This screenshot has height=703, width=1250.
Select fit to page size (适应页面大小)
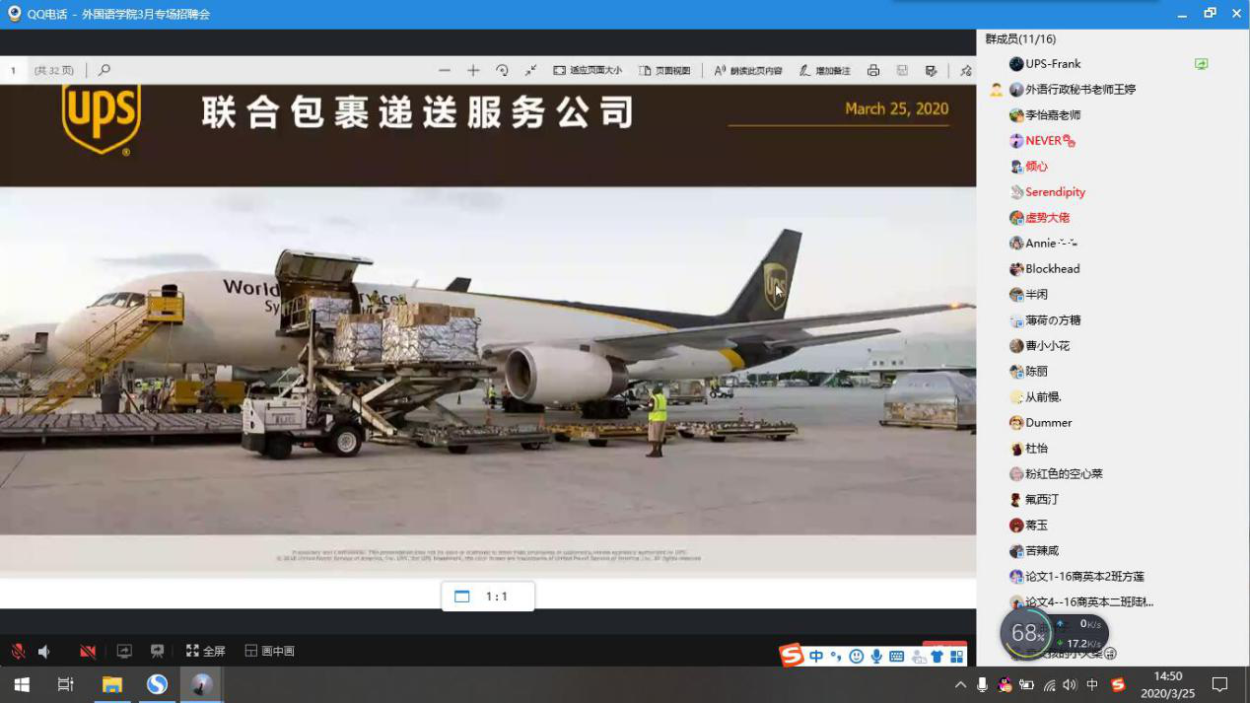pos(588,71)
